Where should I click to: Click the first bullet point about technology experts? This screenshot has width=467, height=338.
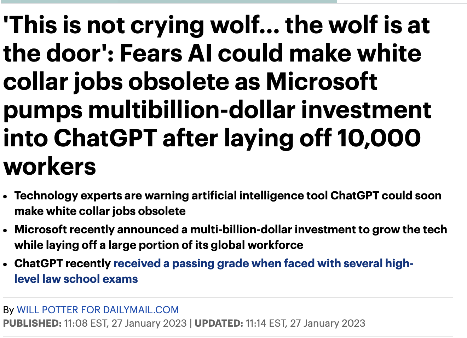coord(227,196)
